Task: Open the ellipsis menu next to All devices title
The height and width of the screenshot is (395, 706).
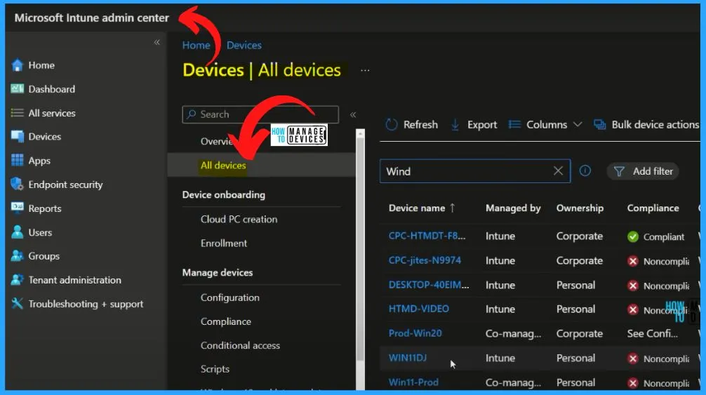Action: tap(365, 71)
